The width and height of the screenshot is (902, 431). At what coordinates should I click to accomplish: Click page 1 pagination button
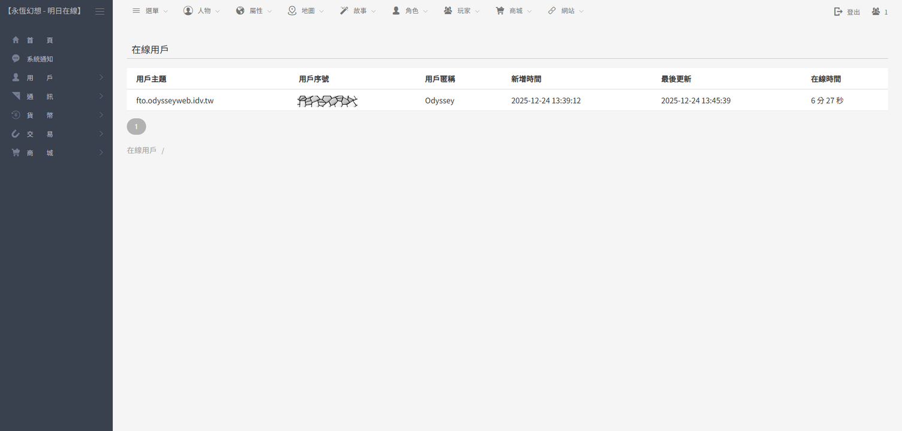137,126
